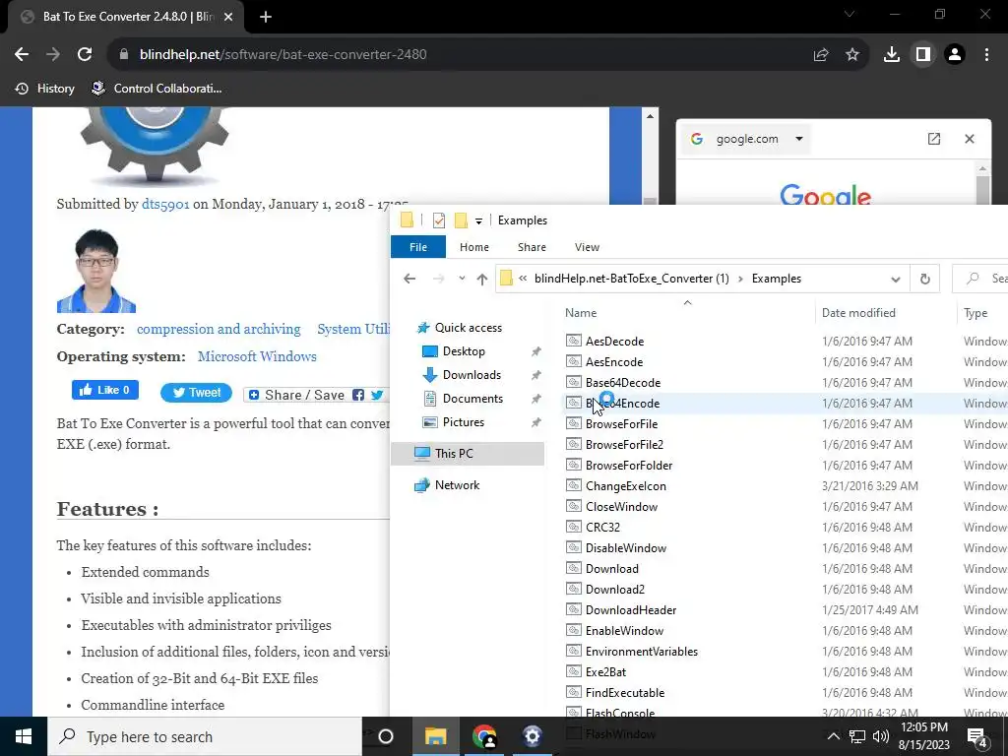
Task: Open File Explorer from the taskbar
Action: pyautogui.click(x=435, y=736)
